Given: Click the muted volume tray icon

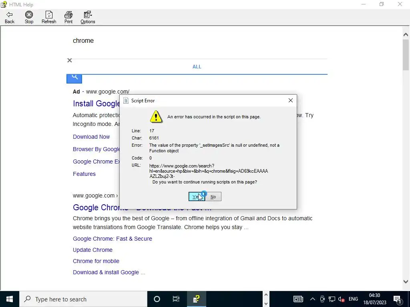Looking at the screenshot, I should (341, 299).
